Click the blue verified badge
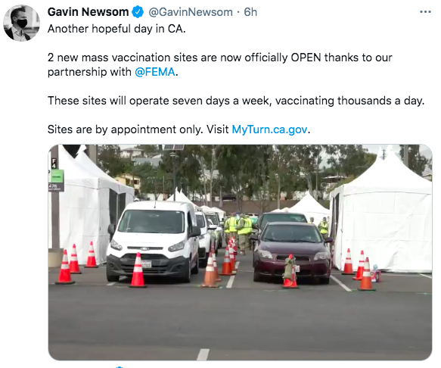This screenshot has width=441, height=368. click(x=138, y=12)
